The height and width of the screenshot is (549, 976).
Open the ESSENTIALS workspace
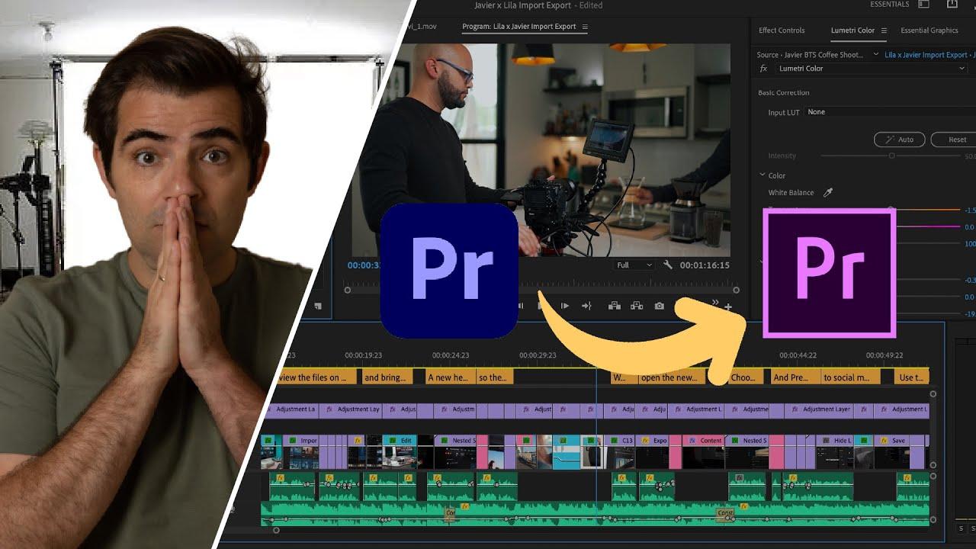point(890,5)
